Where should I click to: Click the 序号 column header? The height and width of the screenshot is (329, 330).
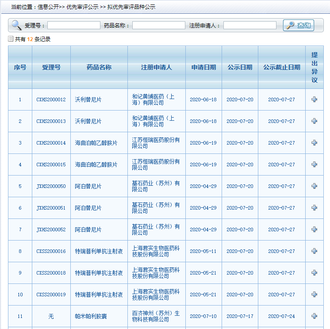tap(20, 67)
